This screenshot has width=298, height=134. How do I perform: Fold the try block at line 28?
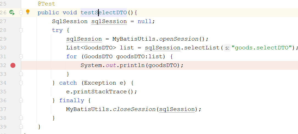[21, 30]
